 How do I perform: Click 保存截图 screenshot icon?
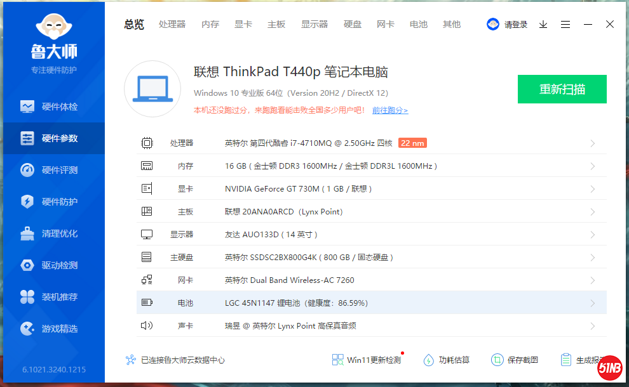click(515, 360)
